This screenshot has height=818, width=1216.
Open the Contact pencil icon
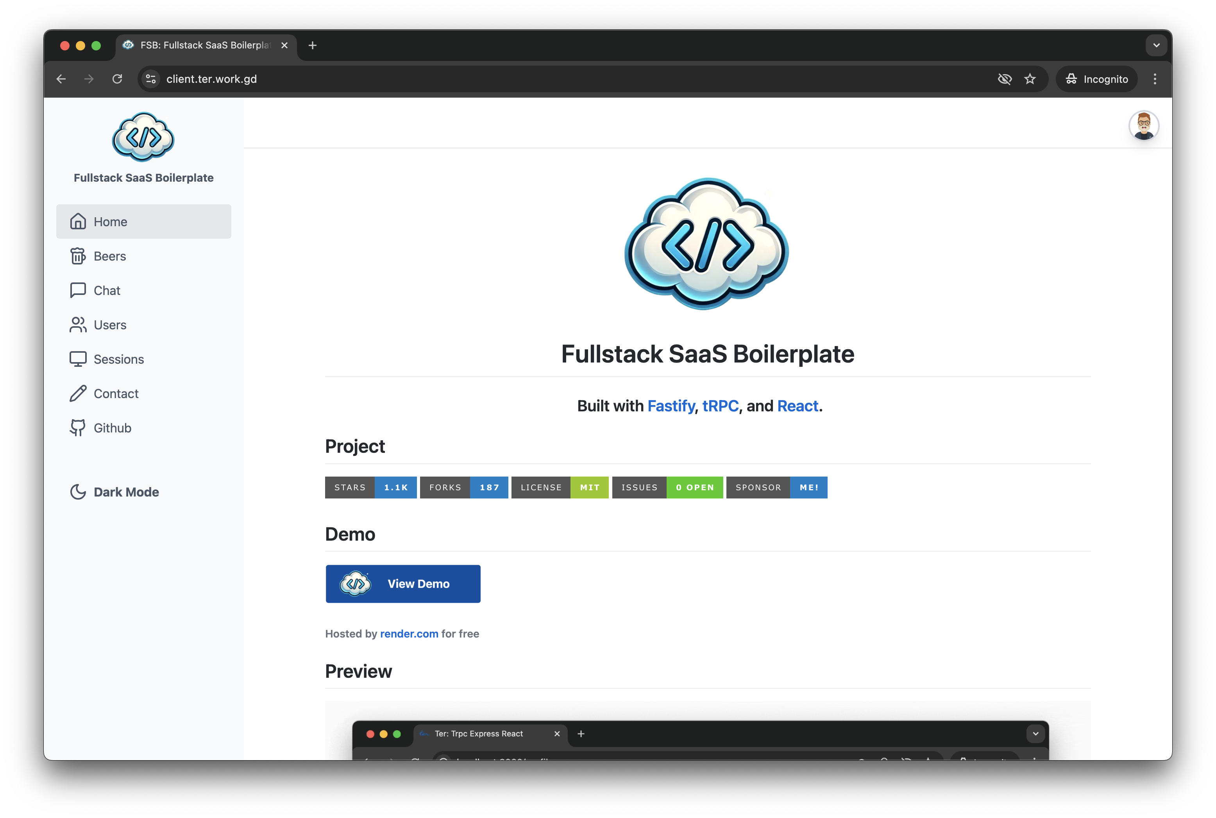(x=78, y=394)
